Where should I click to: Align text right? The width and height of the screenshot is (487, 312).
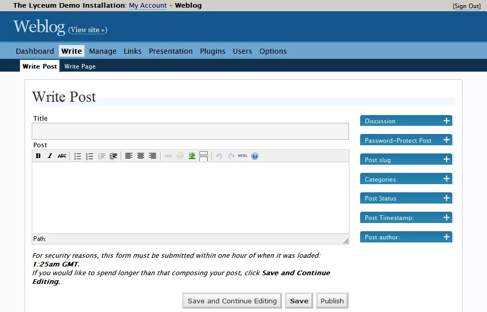[152, 156]
